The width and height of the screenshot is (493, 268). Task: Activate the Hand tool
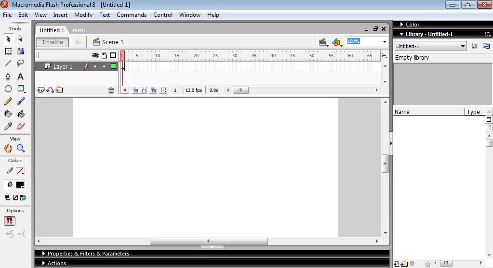pos(8,149)
